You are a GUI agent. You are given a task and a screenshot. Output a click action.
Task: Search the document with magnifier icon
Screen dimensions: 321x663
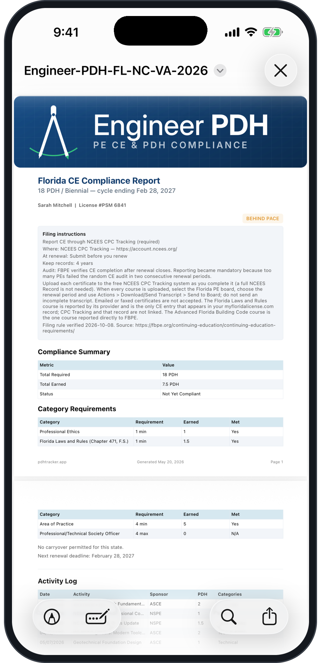(x=229, y=617)
